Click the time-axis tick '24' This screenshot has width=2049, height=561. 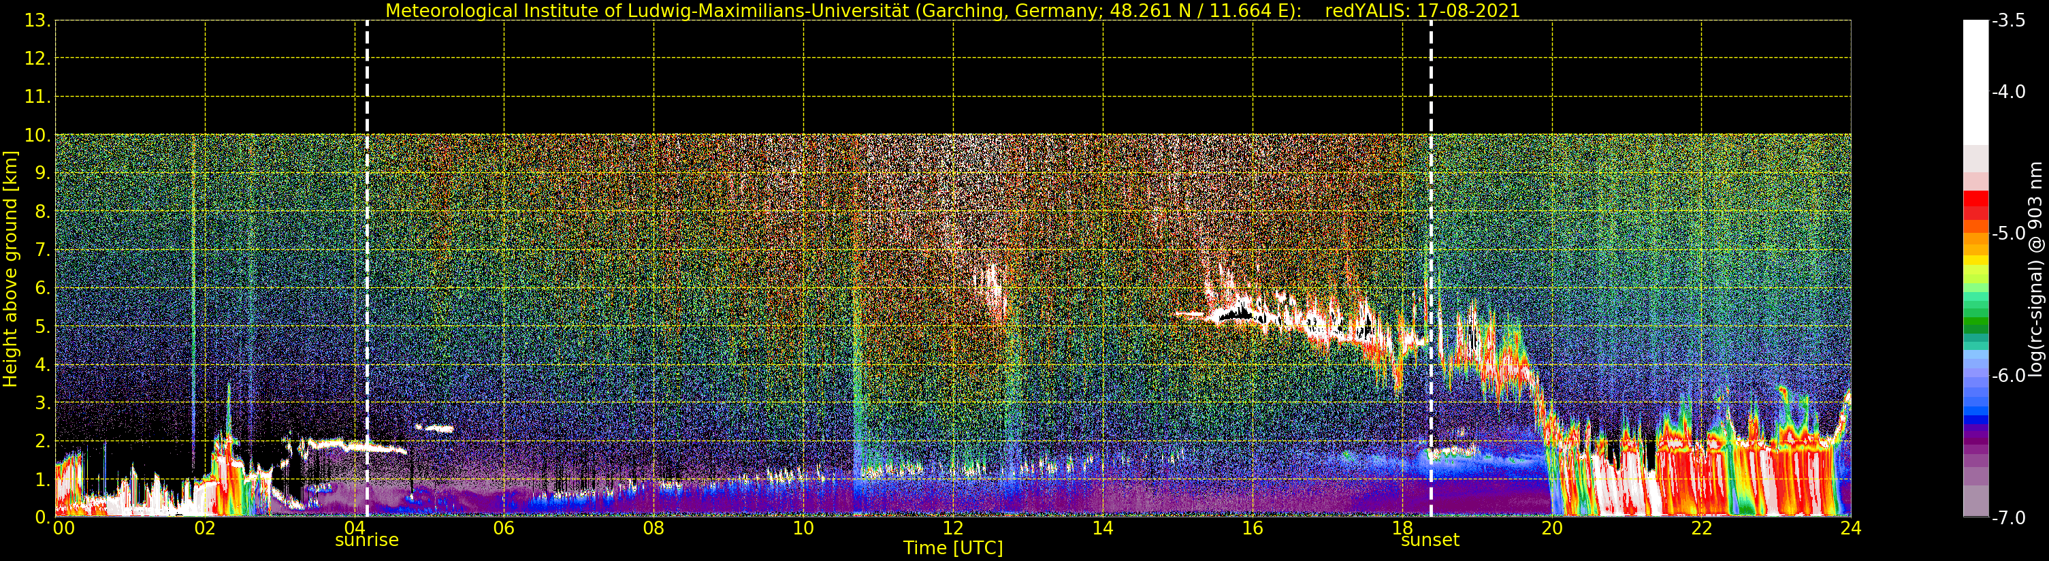point(1851,528)
